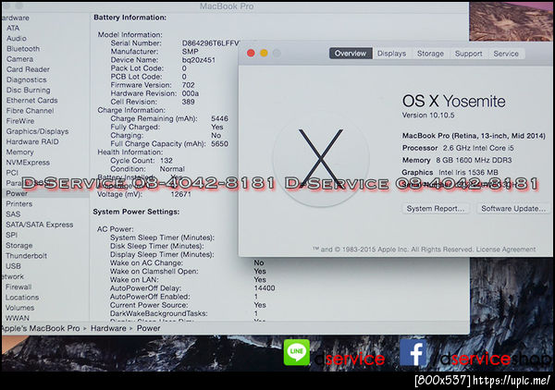Click the Software Update button
The width and height of the screenshot is (555, 390).
[513, 209]
